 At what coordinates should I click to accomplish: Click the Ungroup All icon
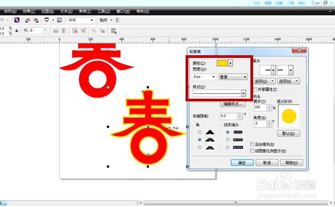[83, 31]
